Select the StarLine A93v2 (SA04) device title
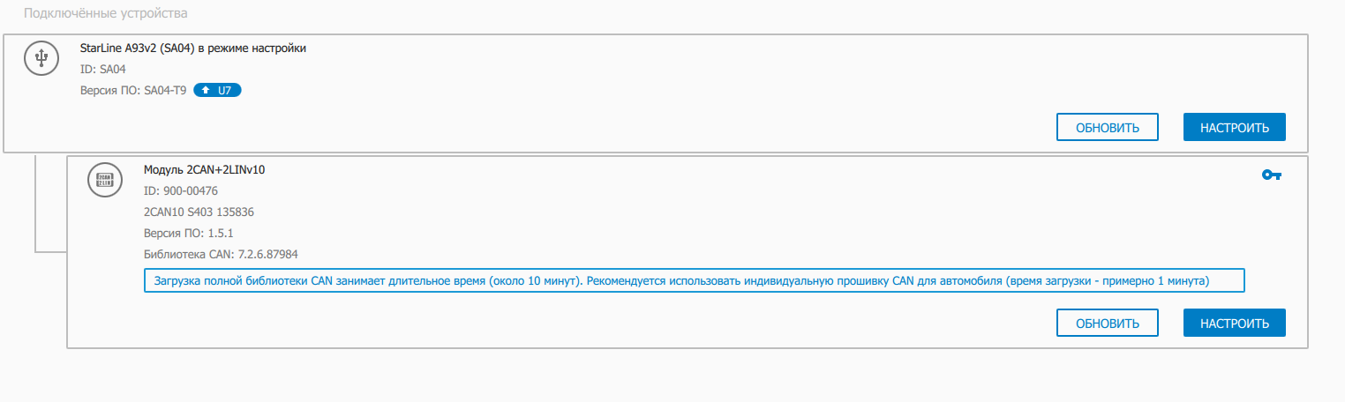1345x402 pixels. (193, 48)
